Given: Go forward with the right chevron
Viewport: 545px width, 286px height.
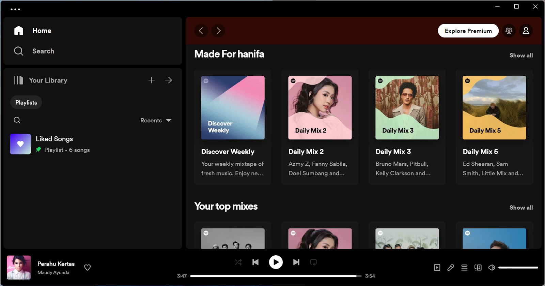Looking at the screenshot, I should click(x=218, y=31).
